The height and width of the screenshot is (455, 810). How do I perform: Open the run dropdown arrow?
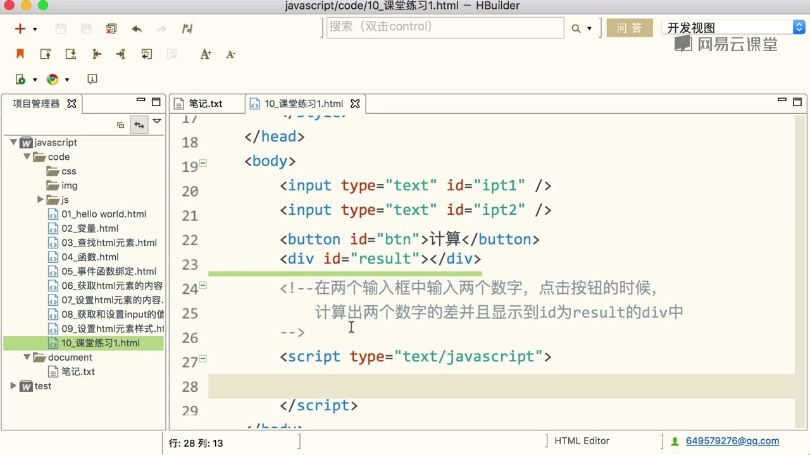tap(35, 80)
